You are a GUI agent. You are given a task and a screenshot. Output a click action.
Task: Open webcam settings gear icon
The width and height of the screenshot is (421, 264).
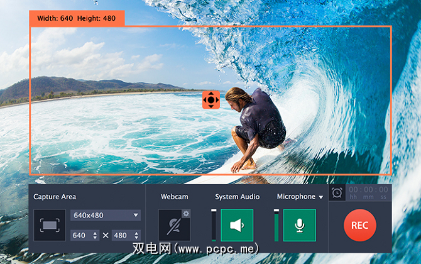[x=186, y=214]
